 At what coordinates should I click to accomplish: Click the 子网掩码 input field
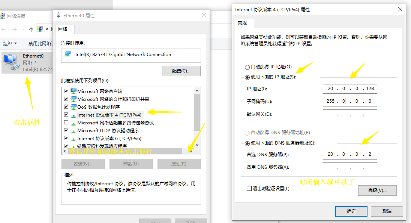350,101
